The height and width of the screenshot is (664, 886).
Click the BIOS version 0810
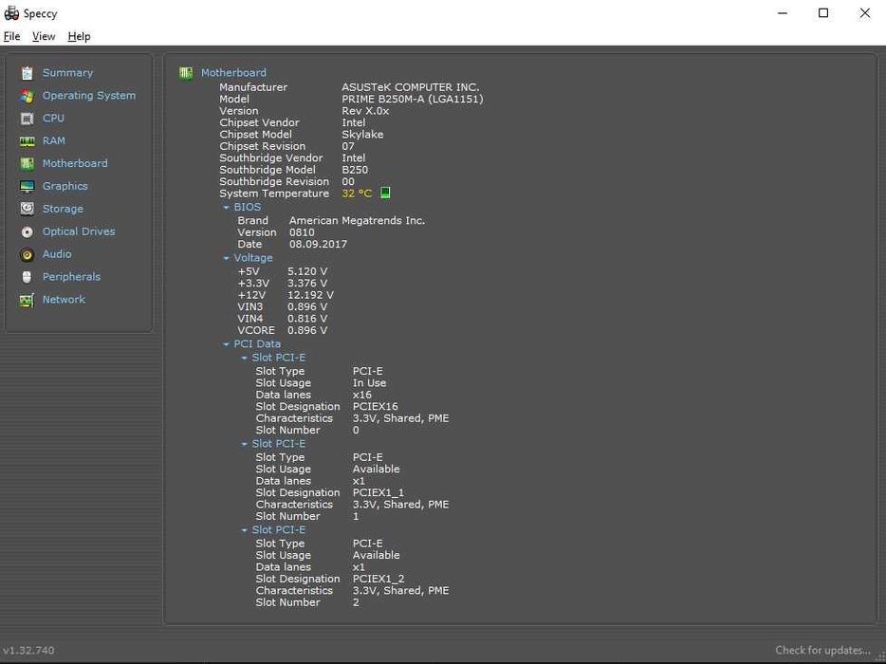[302, 232]
